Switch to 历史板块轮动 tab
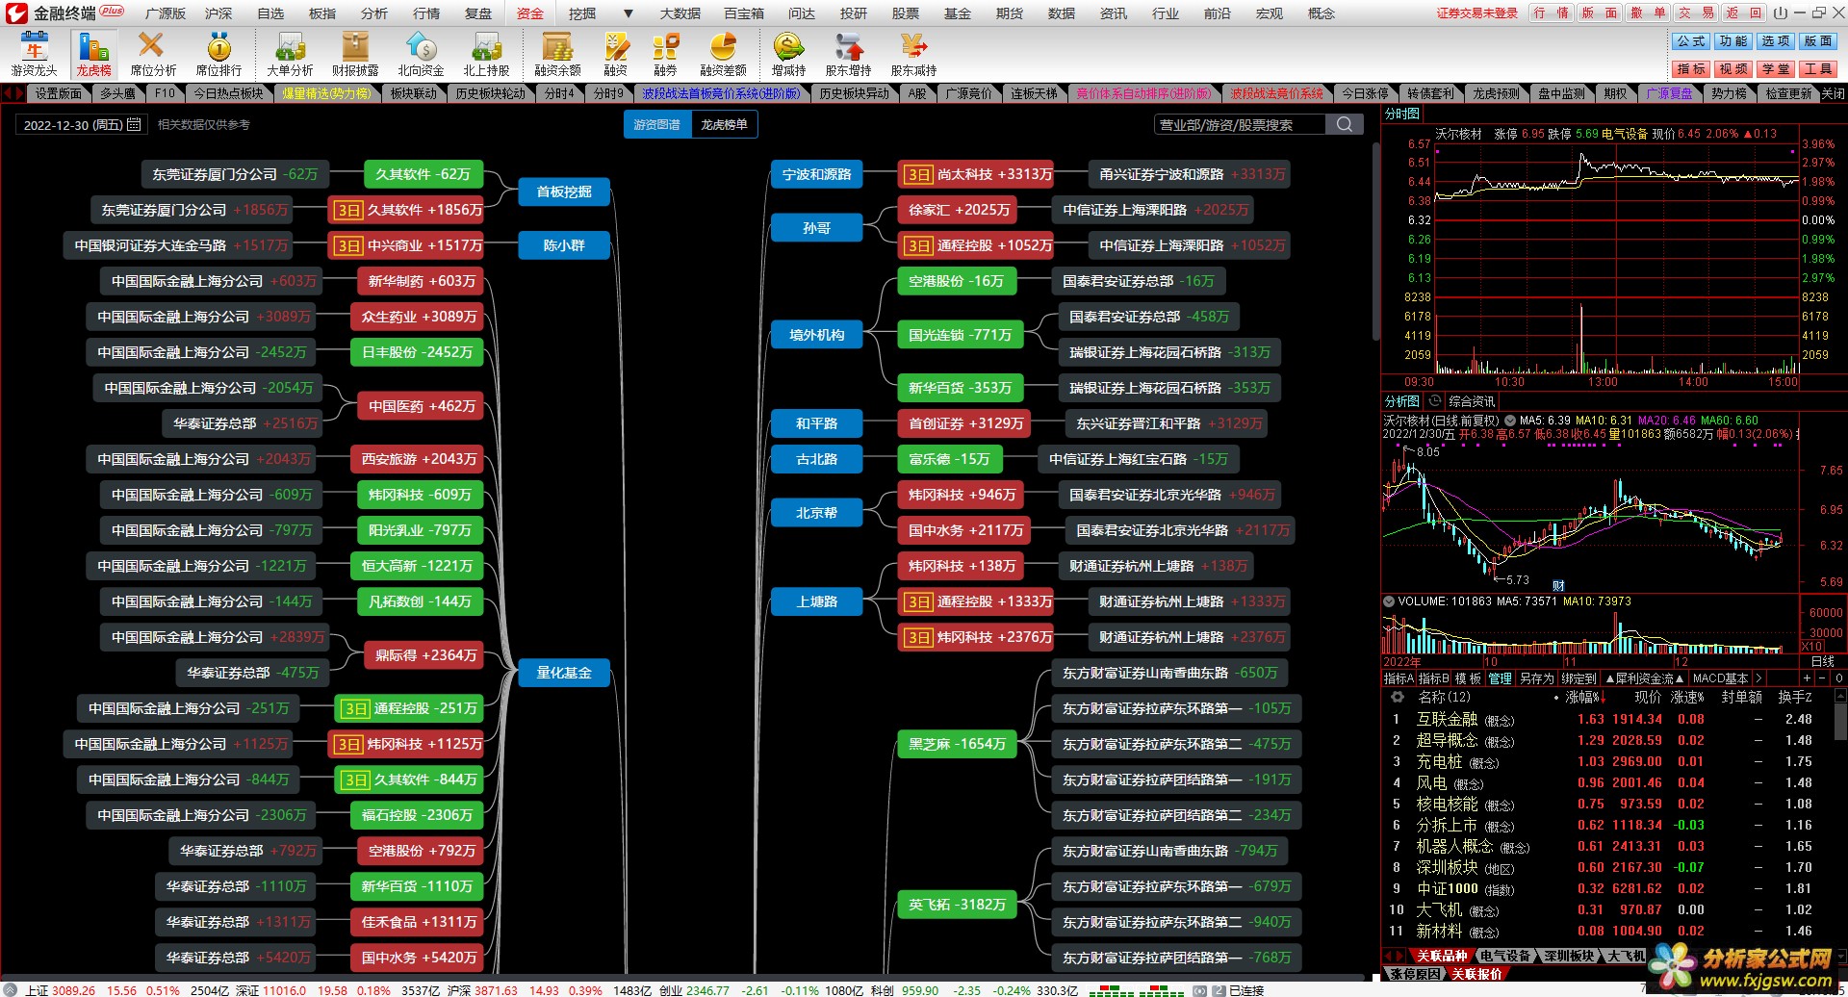This screenshot has height=997, width=1848. click(x=491, y=93)
